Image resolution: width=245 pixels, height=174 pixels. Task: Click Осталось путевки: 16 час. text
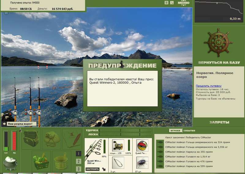[212, 89]
